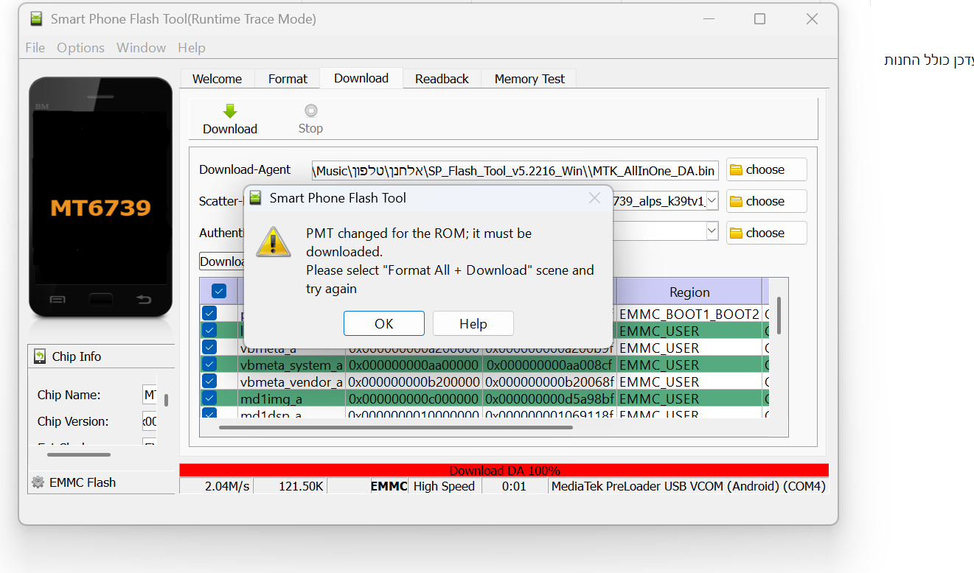Expand the Authentication file dropdown
The height and width of the screenshot is (573, 974).
pyautogui.click(x=712, y=231)
